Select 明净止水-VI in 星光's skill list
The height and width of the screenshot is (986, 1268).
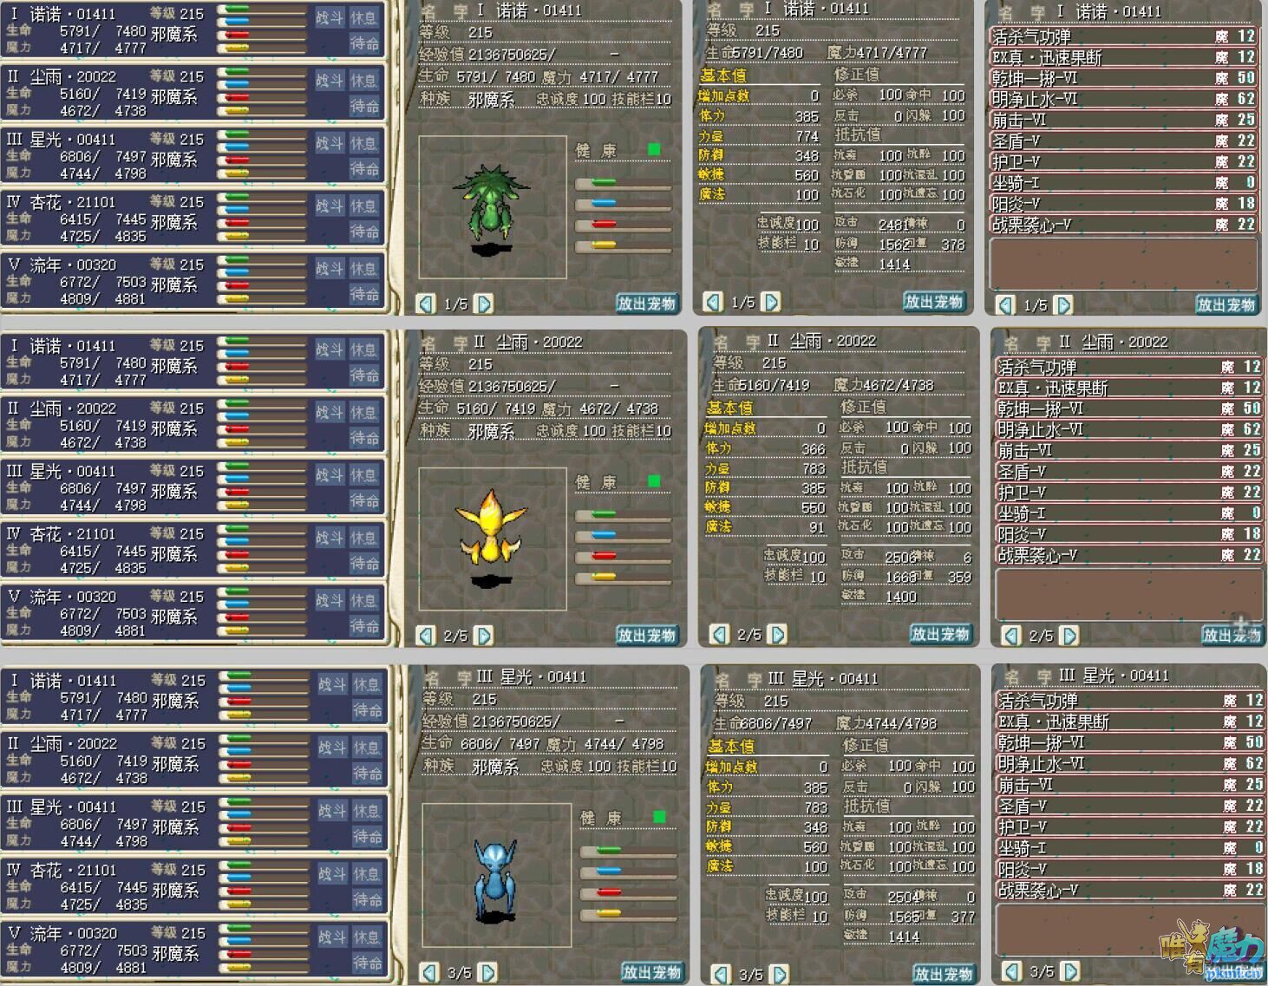1127,764
